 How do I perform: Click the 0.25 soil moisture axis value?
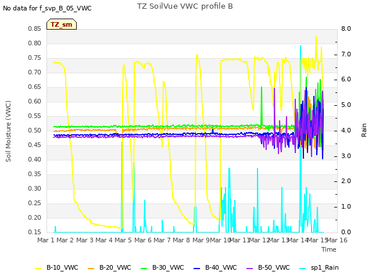(x=35, y=203)
